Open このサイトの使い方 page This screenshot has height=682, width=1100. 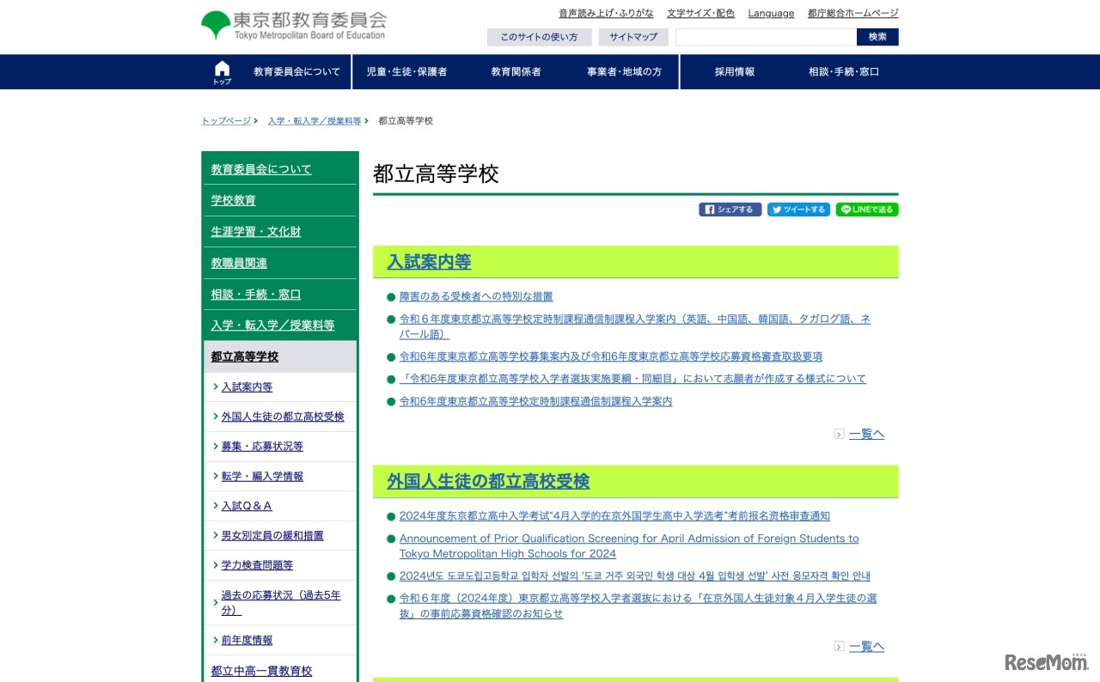point(539,37)
